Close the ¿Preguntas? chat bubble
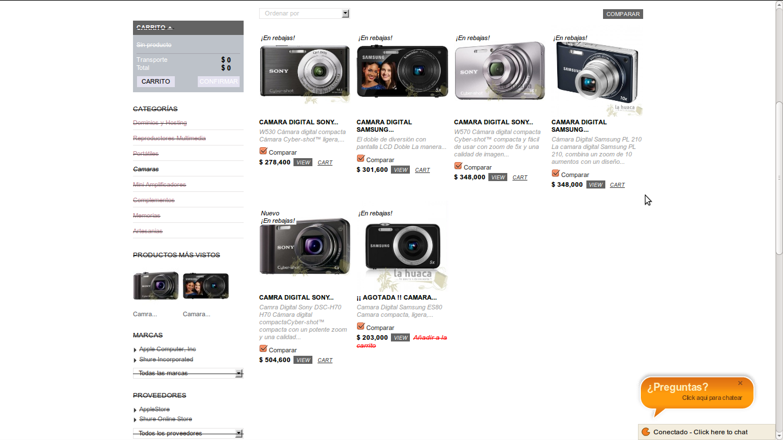Screen dimensions: 783x440 [x=740, y=383]
